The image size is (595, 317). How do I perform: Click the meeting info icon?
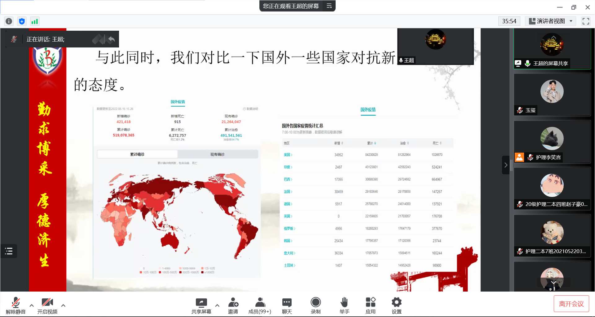point(9,21)
